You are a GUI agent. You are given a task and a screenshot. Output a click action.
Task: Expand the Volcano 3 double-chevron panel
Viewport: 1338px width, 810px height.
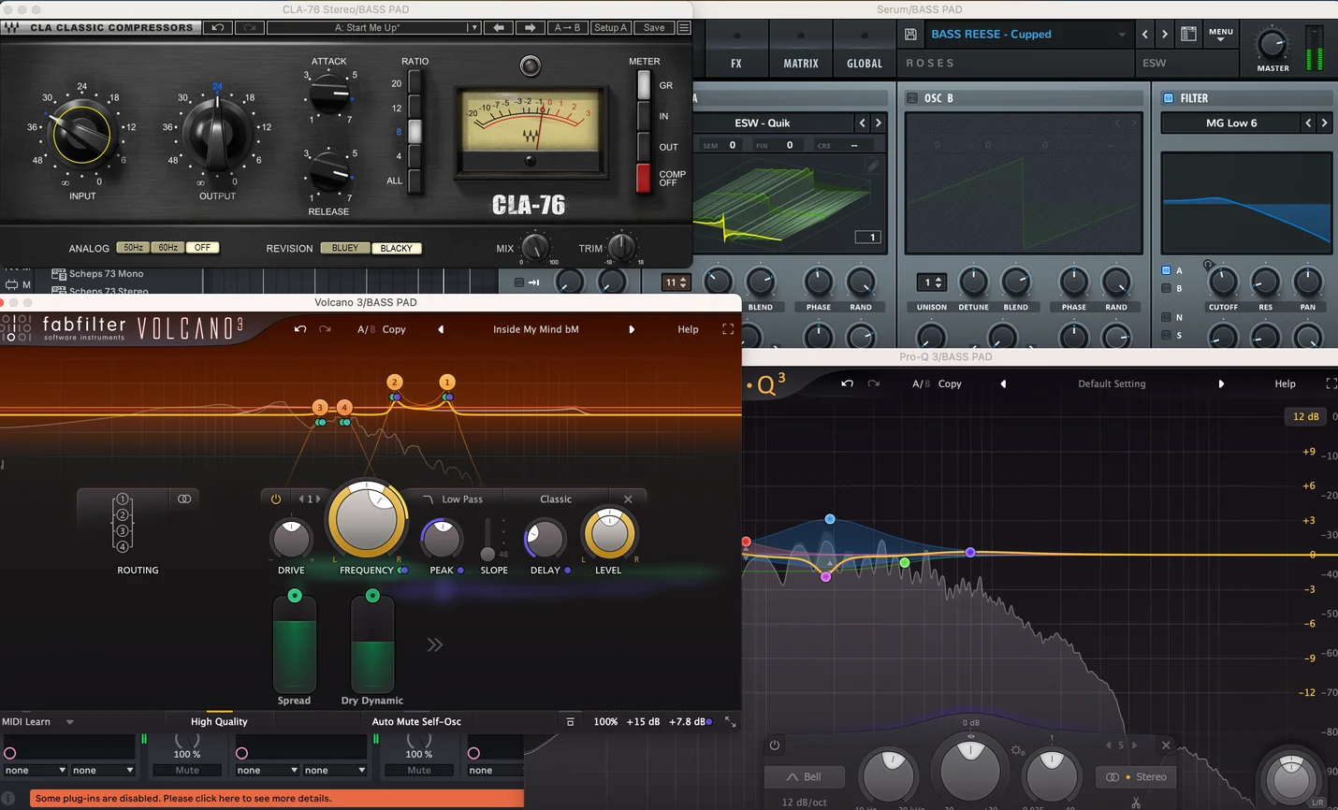(435, 644)
